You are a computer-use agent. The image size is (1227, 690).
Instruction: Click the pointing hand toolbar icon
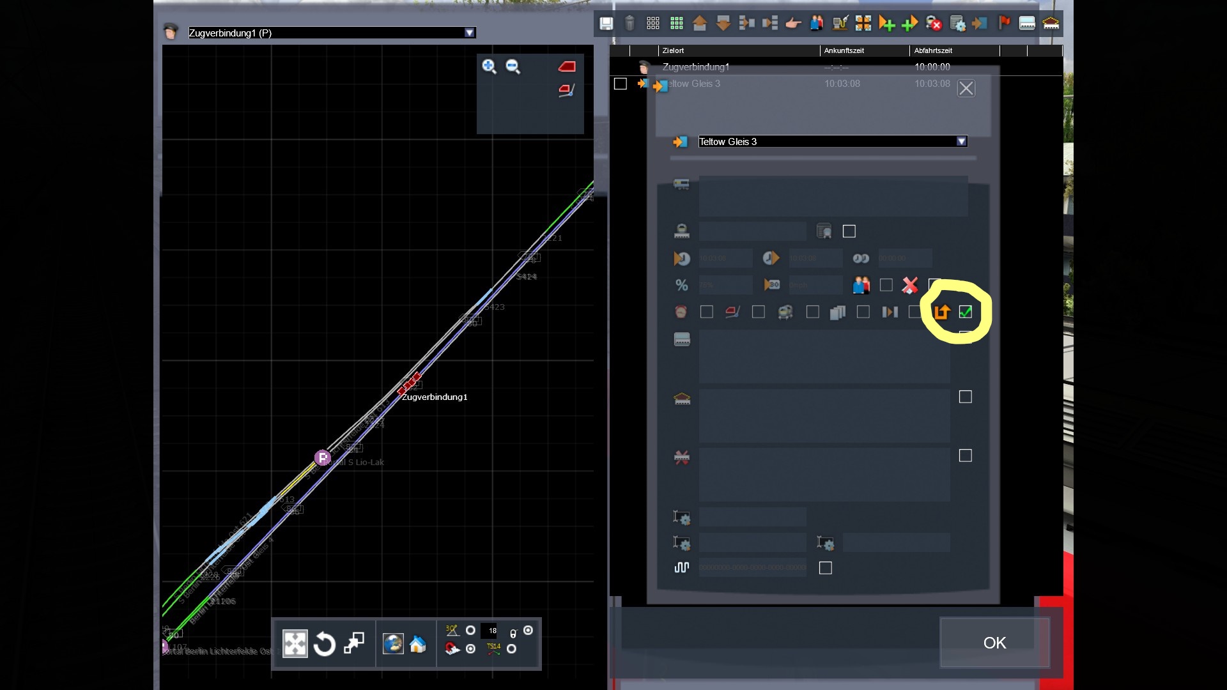[x=793, y=24]
